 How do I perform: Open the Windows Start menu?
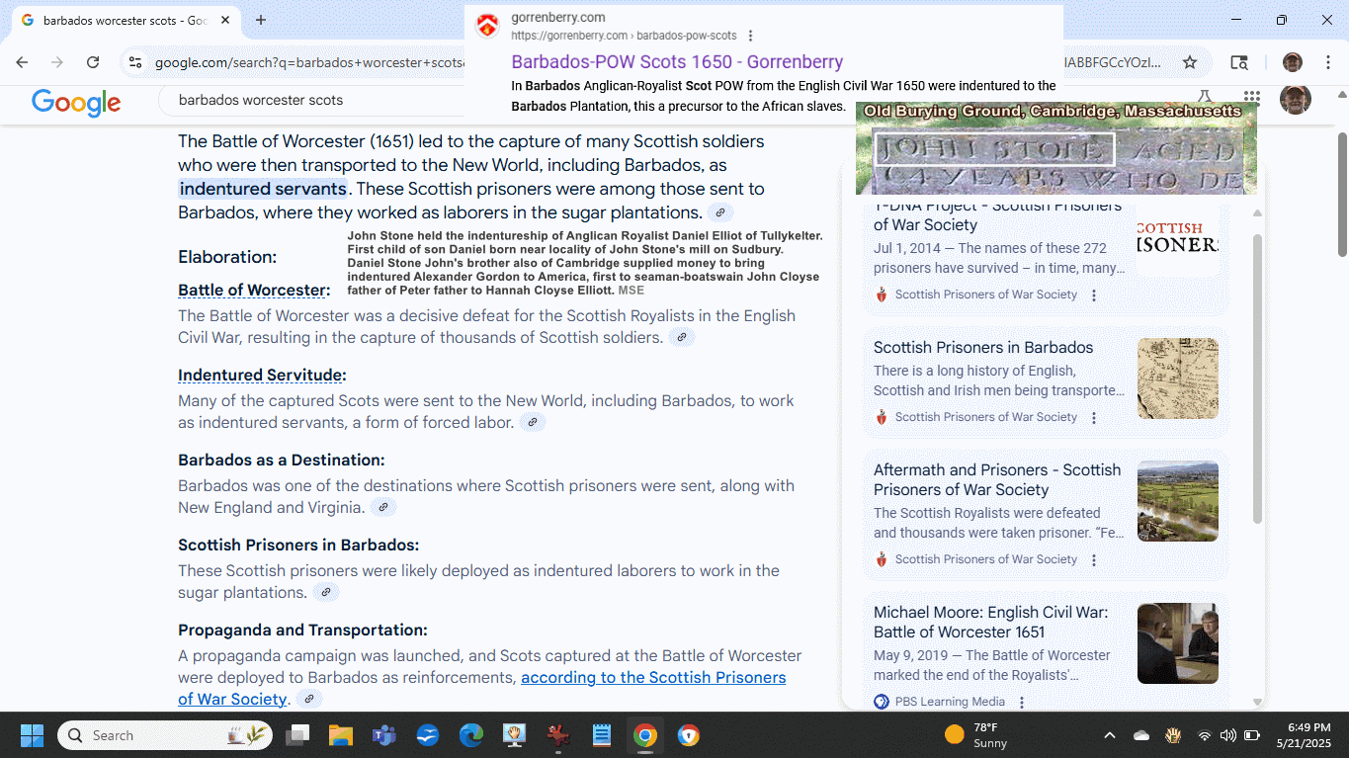click(x=32, y=735)
